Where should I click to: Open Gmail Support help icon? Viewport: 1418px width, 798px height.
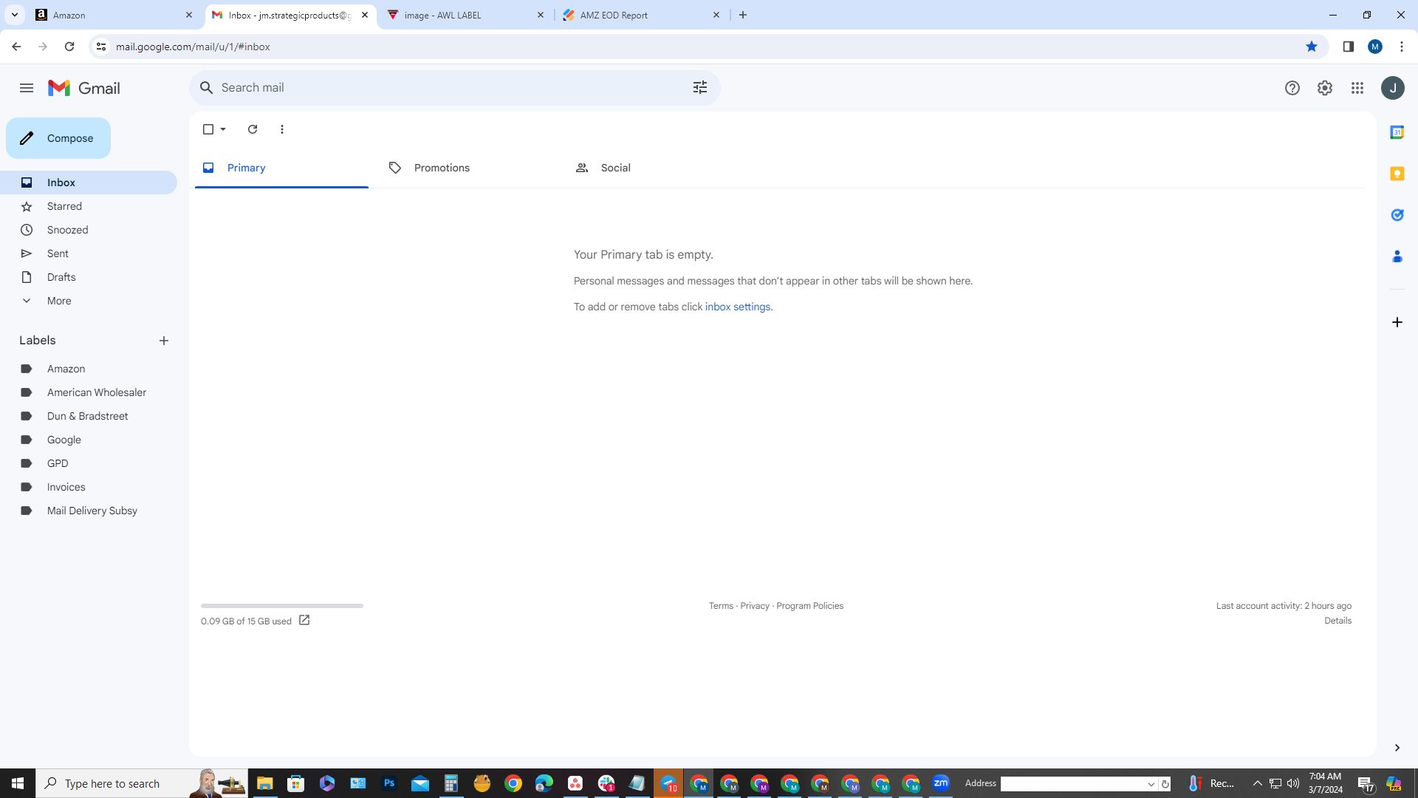pyautogui.click(x=1292, y=88)
